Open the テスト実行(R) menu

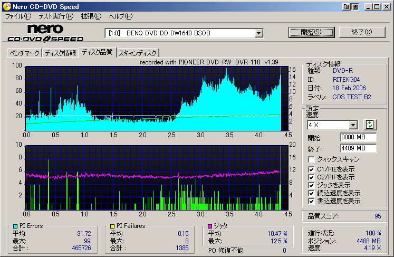coord(56,16)
